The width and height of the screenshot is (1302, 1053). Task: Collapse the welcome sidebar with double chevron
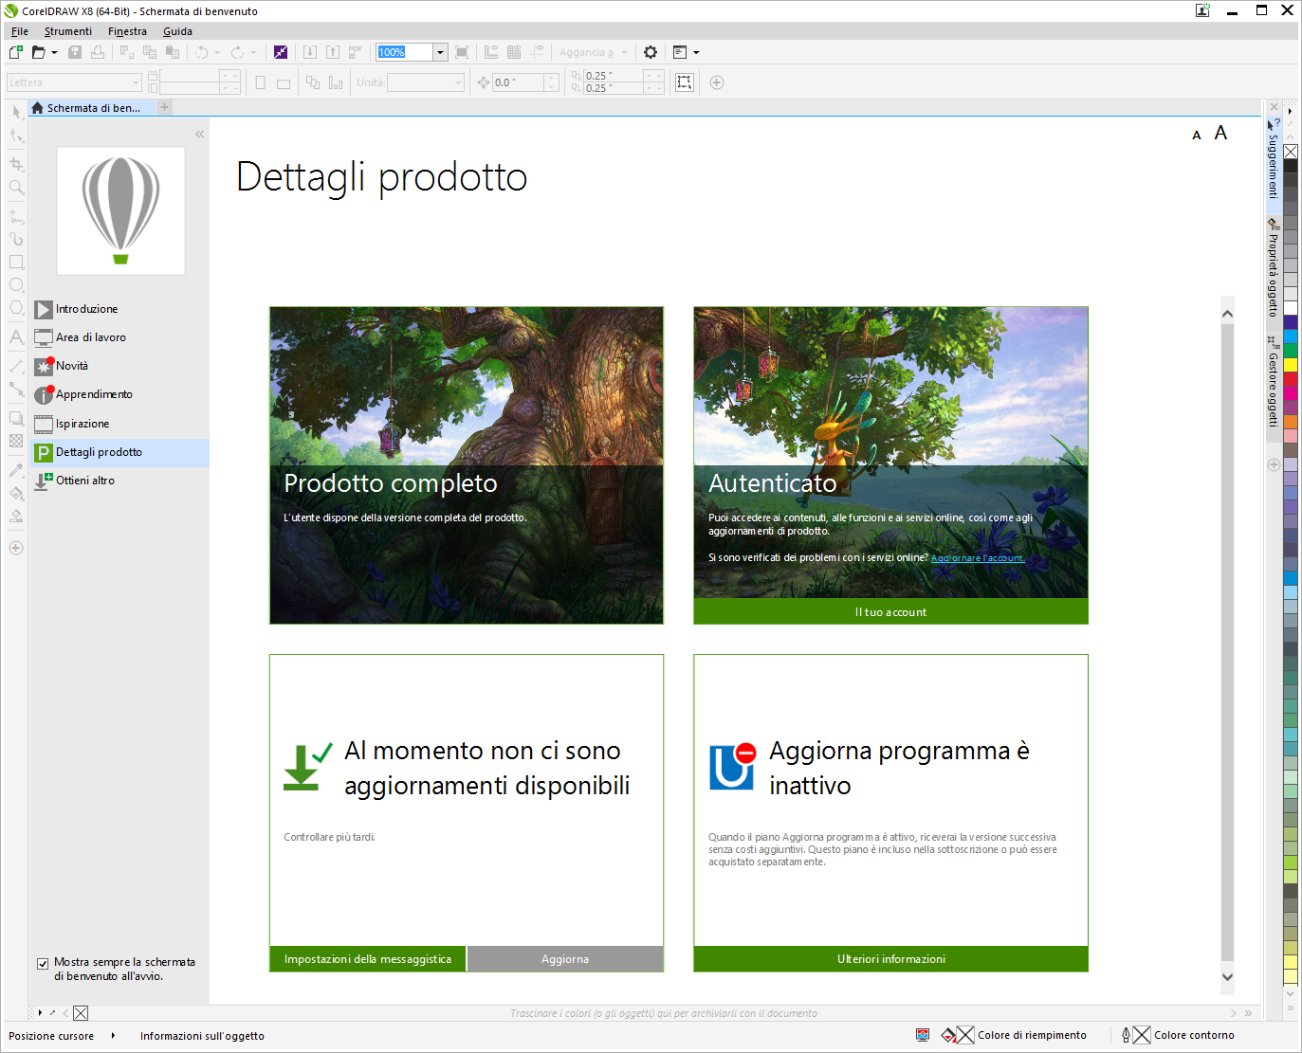199,134
